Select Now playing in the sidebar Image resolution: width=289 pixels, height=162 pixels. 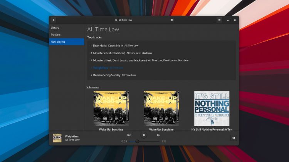pyautogui.click(x=67, y=42)
